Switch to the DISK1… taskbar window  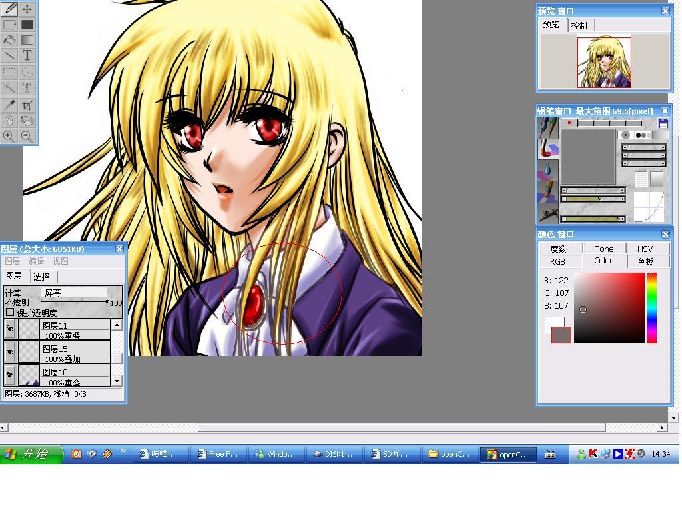(334, 454)
